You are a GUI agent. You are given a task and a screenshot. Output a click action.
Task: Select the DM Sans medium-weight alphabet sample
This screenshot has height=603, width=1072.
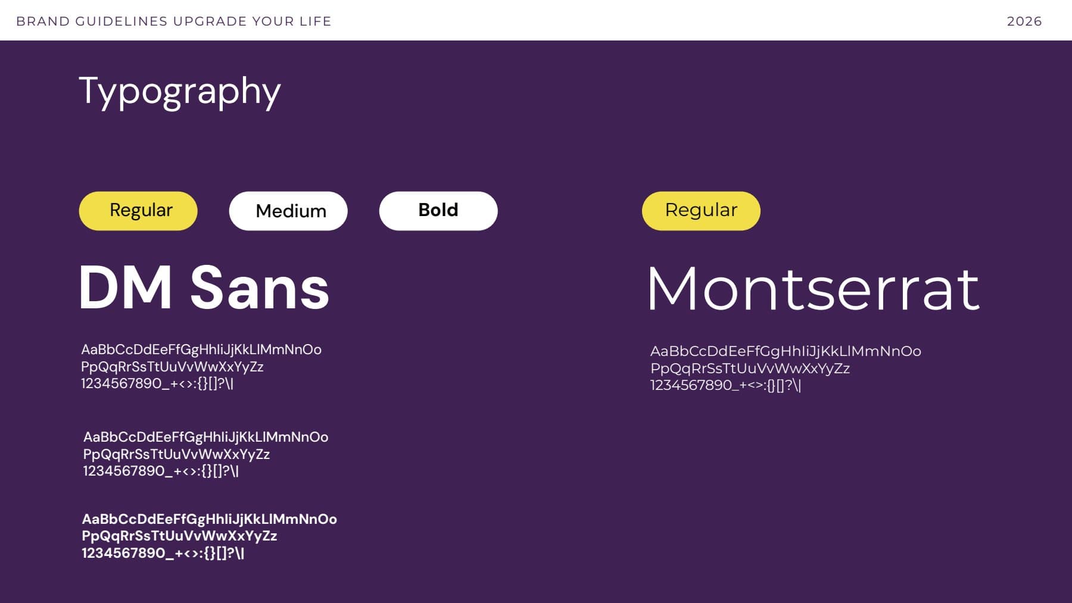point(205,454)
